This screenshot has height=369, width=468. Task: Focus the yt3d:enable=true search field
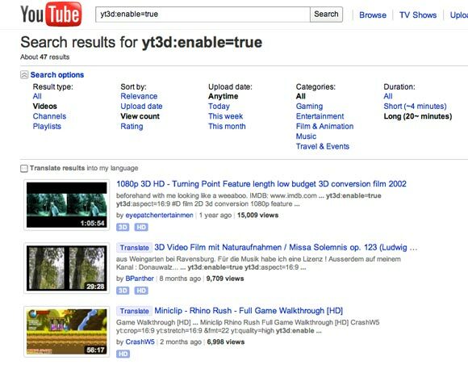203,15
